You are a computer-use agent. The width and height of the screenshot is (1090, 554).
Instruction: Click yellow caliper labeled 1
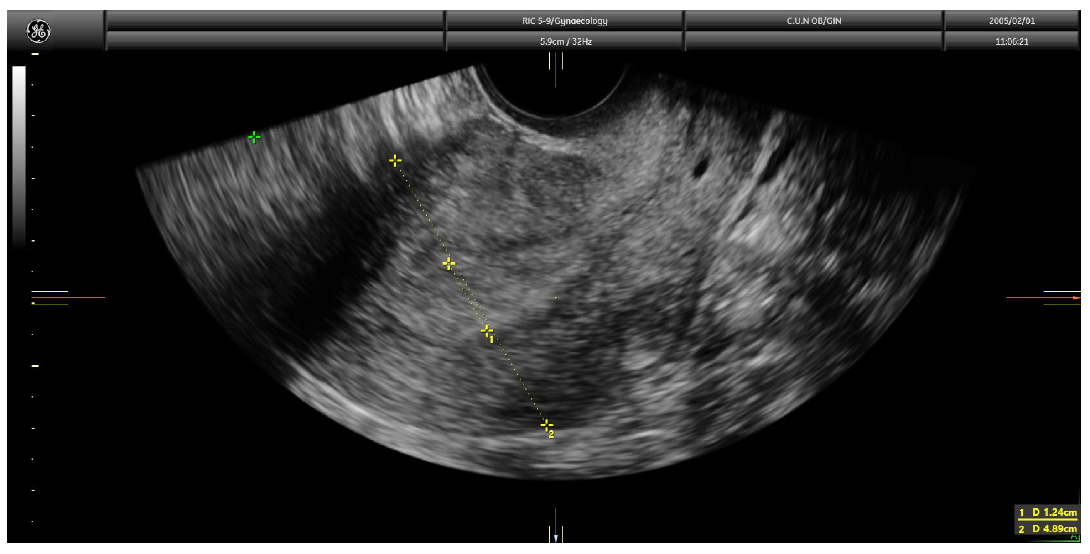click(x=487, y=331)
